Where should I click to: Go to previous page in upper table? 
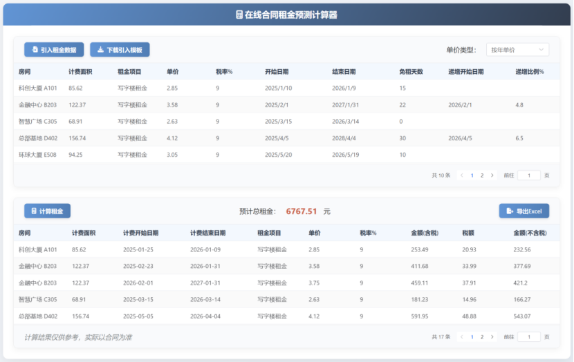[462, 175]
